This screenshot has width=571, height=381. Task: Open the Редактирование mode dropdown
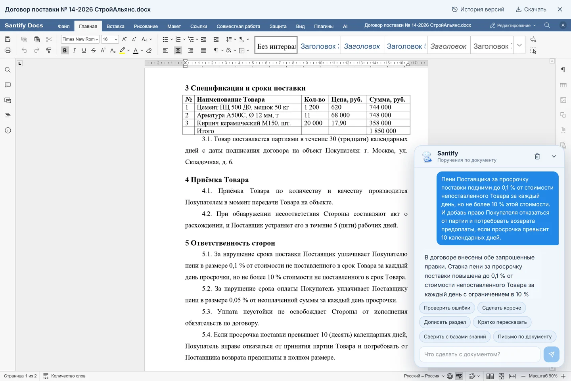coord(513,25)
